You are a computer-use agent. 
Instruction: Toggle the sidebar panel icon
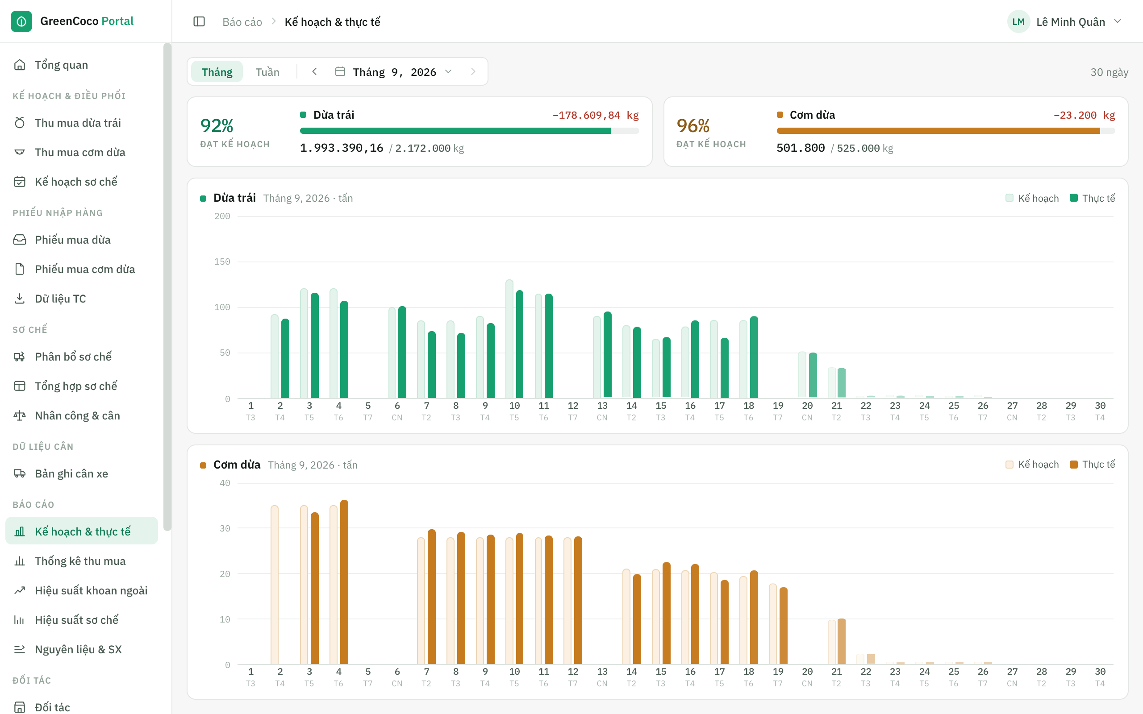pos(199,22)
